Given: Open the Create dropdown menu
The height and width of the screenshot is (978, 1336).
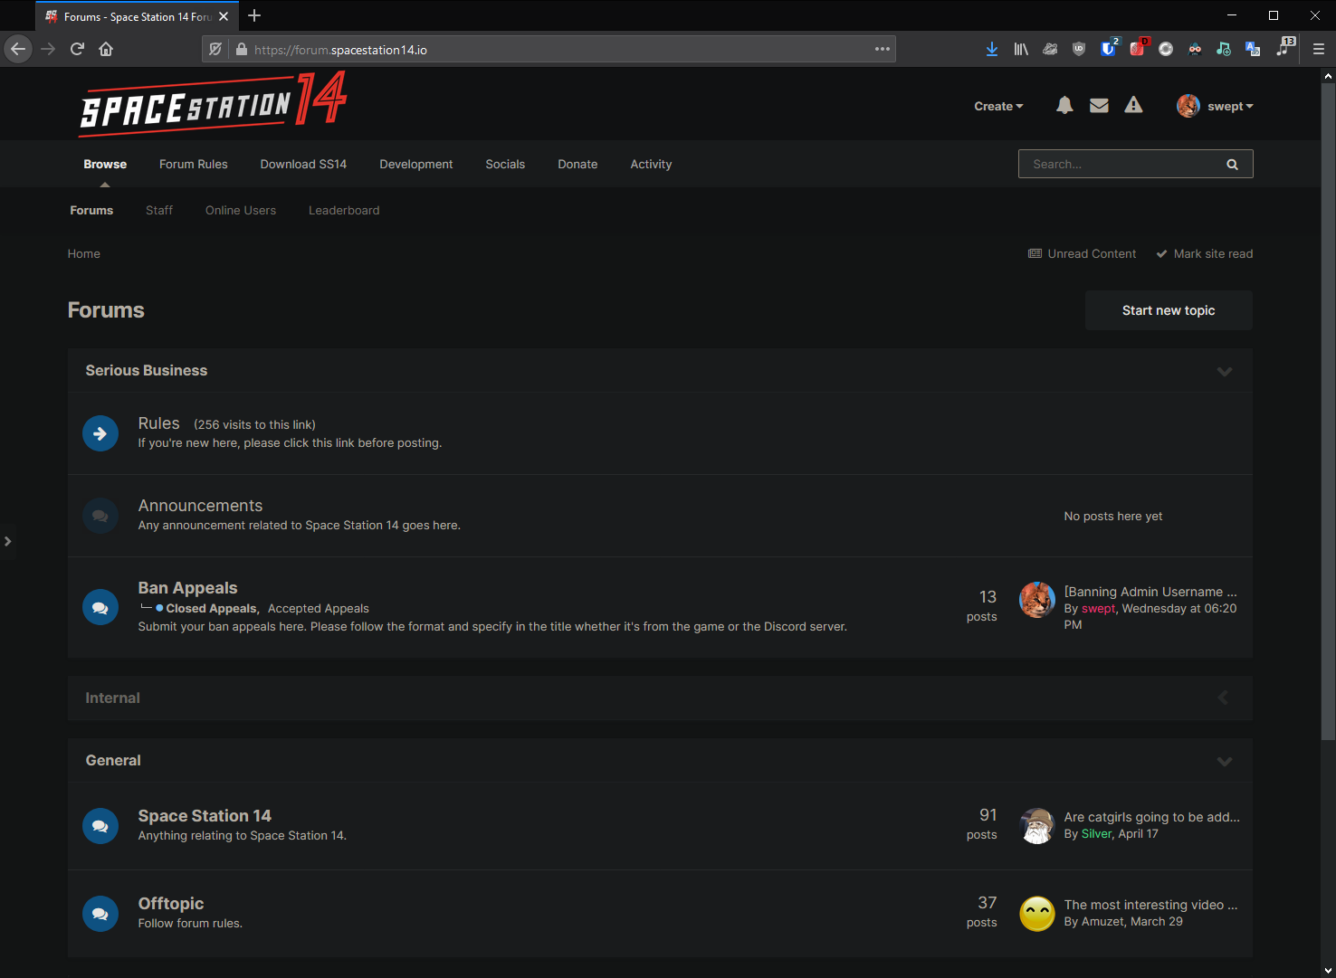Looking at the screenshot, I should pyautogui.click(x=998, y=107).
